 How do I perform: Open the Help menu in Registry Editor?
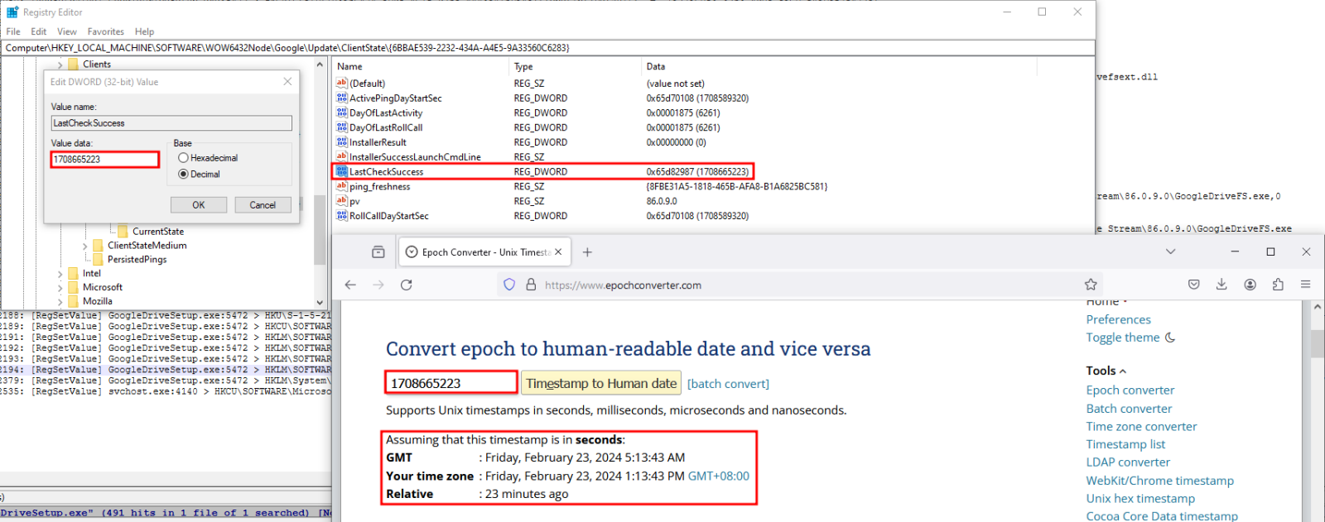[x=145, y=31]
